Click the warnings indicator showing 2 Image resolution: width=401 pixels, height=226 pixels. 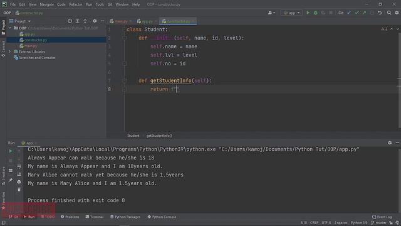pyautogui.click(x=384, y=30)
